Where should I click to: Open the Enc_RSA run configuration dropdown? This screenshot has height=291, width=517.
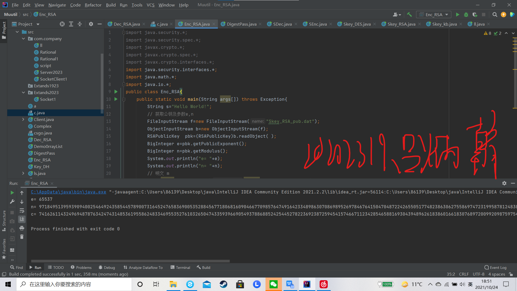[434, 15]
